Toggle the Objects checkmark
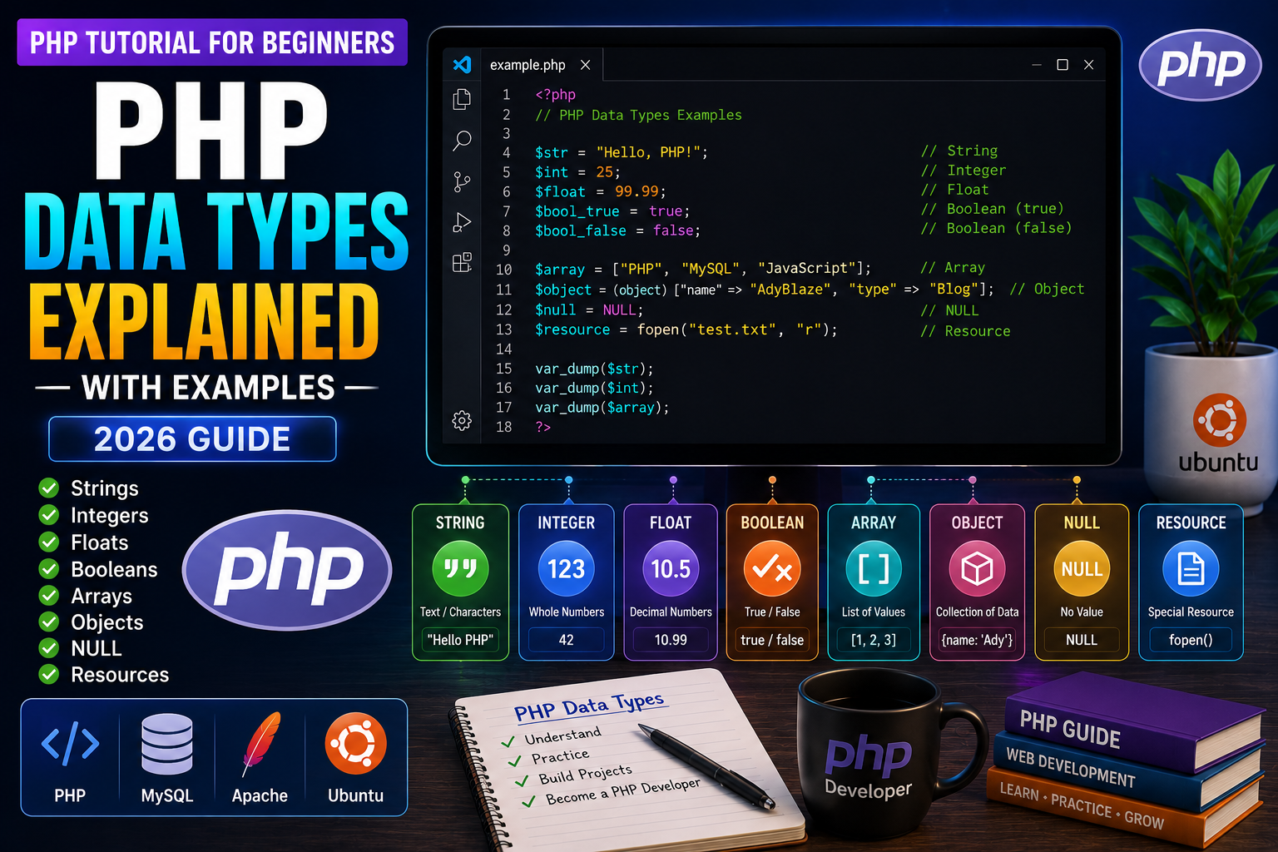Viewport: 1278px width, 852px height. pyautogui.click(x=49, y=622)
